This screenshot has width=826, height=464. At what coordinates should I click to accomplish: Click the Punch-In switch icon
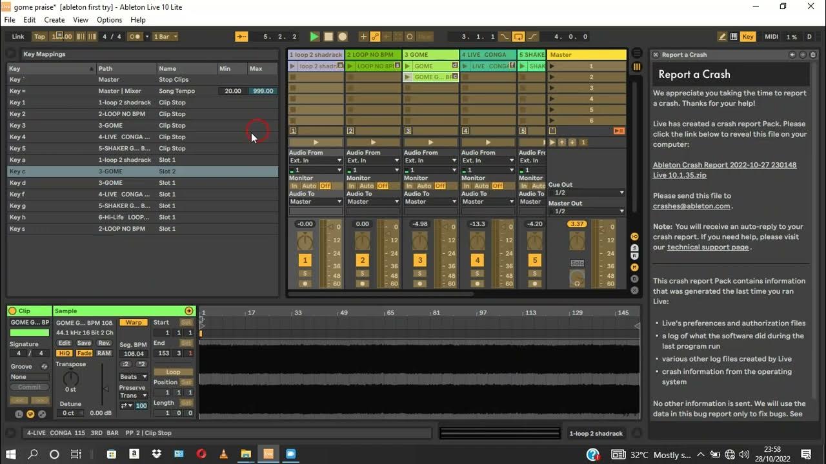pos(505,37)
